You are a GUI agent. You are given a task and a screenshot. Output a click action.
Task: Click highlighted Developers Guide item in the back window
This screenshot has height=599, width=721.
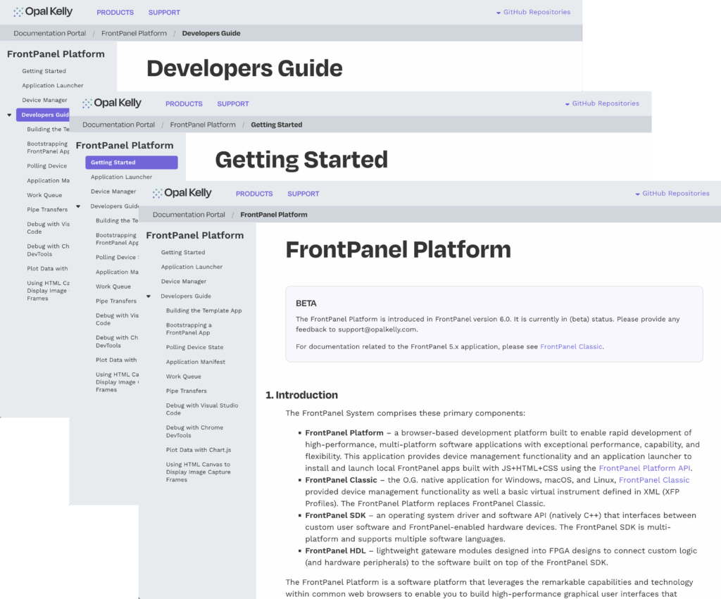[43, 115]
